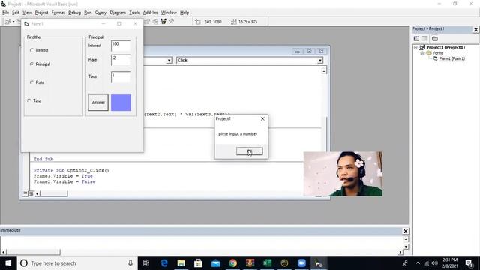Click the Add Standard EXE Project toolbar icon

pos(7,22)
